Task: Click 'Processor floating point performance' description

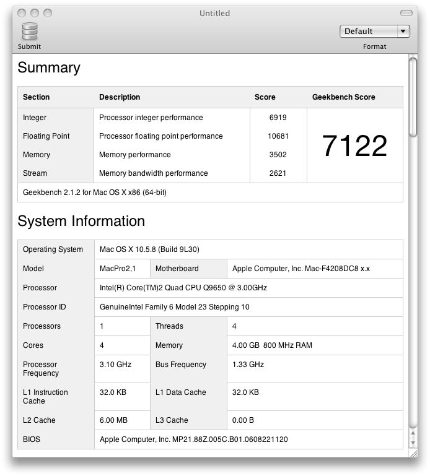Action: [160, 136]
